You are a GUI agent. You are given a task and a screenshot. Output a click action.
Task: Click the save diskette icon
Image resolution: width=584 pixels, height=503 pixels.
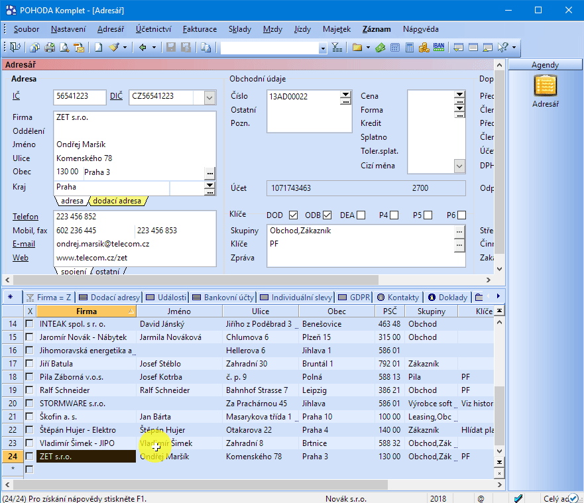(x=170, y=47)
